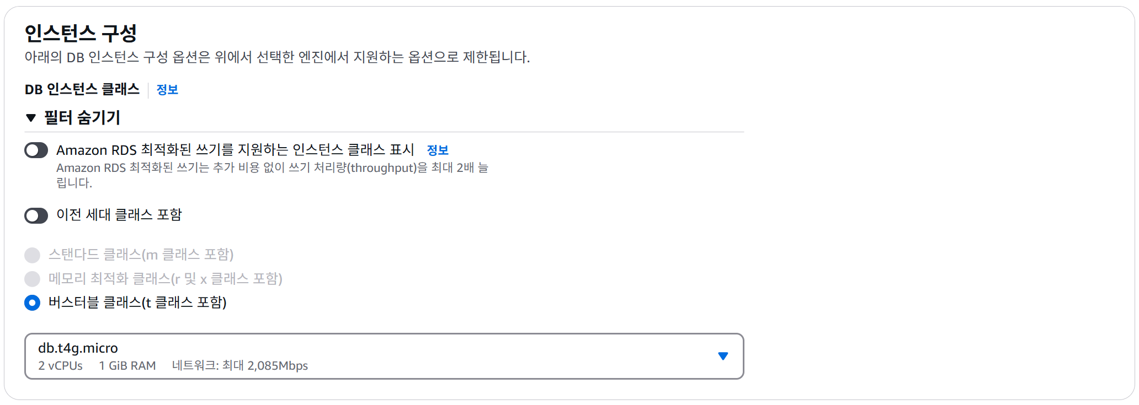
Task: Click the 이전 세대 클래스 포함 label text
Action: (x=119, y=215)
